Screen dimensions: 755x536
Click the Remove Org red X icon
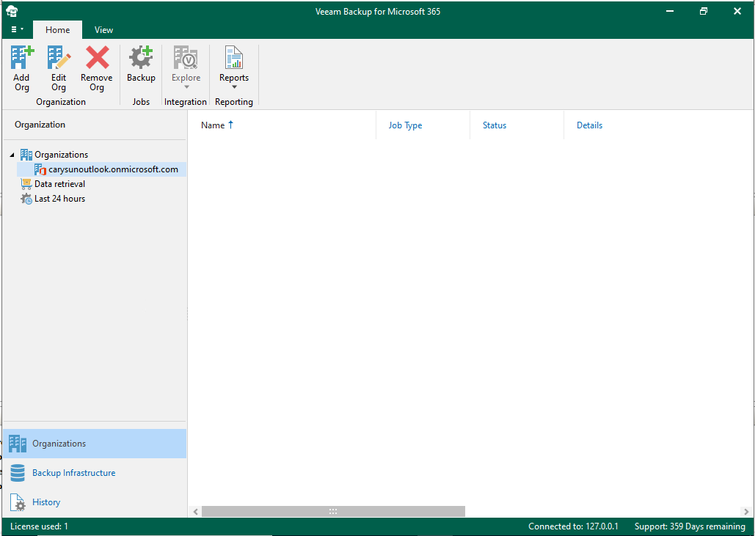point(97,58)
